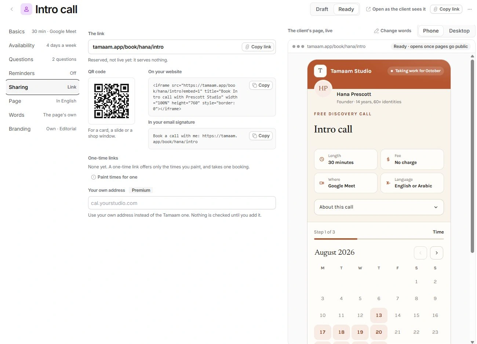This screenshot has width=477, height=344.
Task: Click Change words above the preview
Action: click(393, 31)
